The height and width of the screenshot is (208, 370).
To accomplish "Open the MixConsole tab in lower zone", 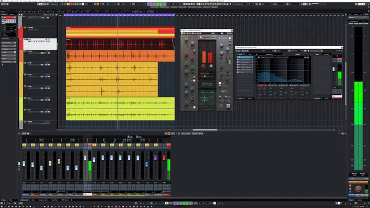I will (24, 200).
